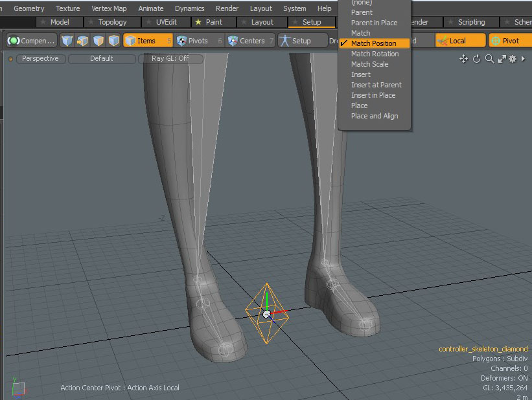
Task: Click the Deformers: ON status text
Action: coord(504,378)
